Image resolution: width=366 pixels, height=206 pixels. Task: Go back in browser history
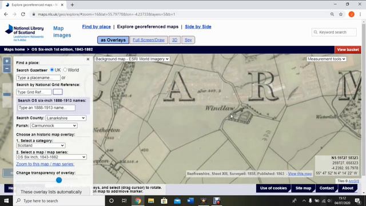(6, 14)
